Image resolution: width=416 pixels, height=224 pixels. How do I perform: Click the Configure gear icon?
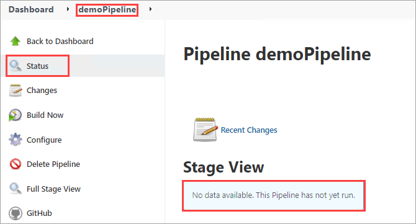coord(16,140)
